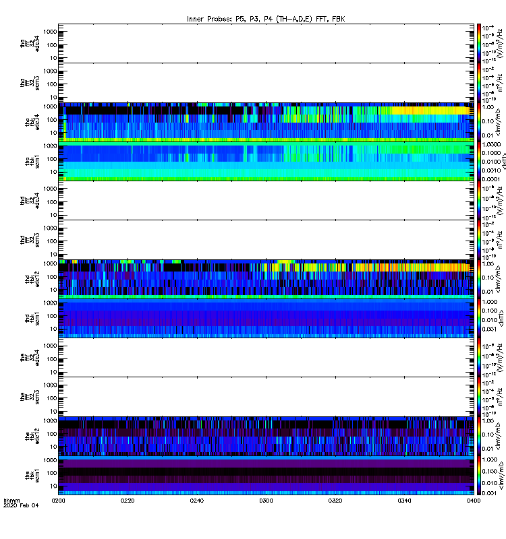The height and width of the screenshot is (539, 506).
Task: Select the the fff 32 edc34 panel label
Action: pyautogui.click(x=30, y=358)
